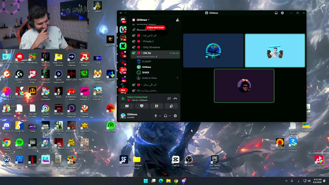Set a channel status link
329x185 pixels.
[x=147, y=57]
